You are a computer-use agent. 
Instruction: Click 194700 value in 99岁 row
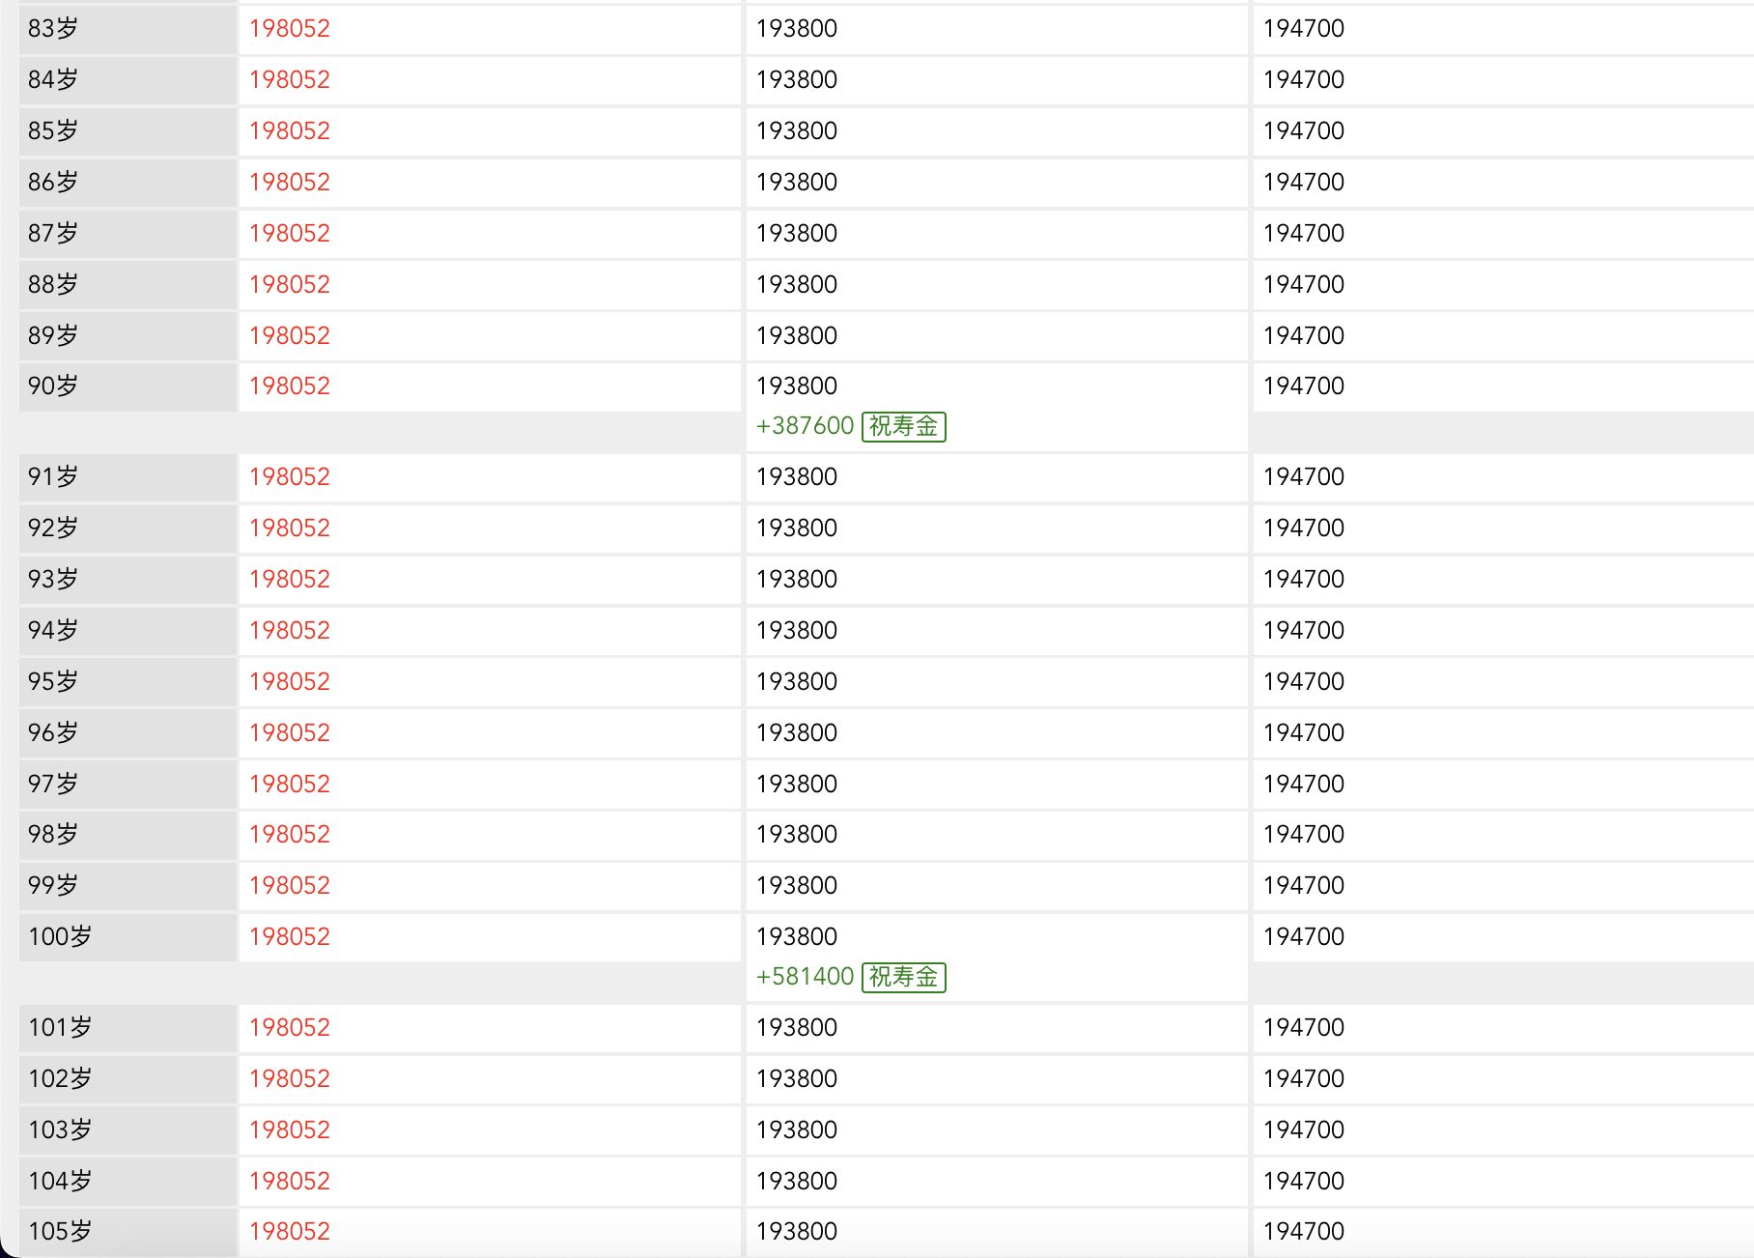click(1304, 886)
